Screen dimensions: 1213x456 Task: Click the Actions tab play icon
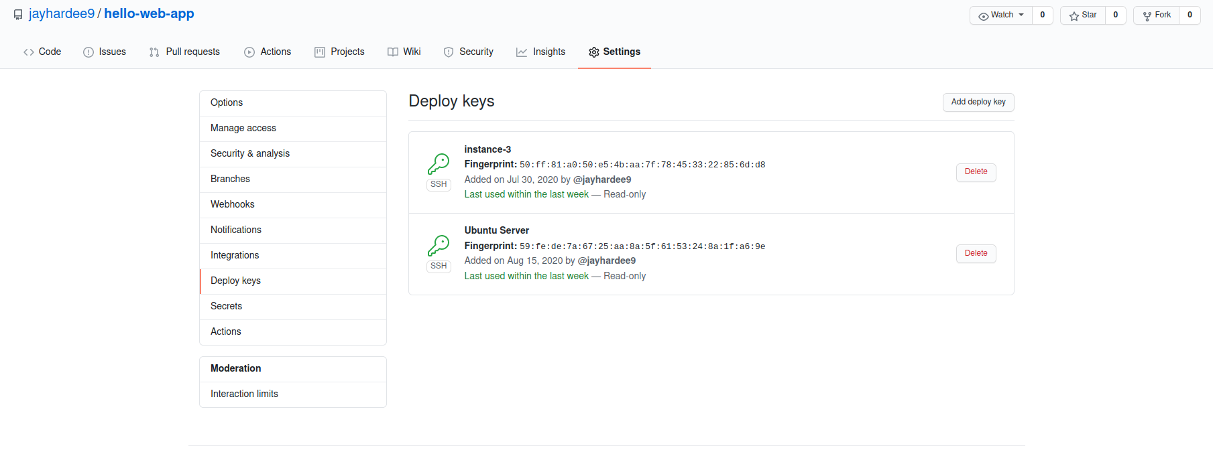[x=249, y=52]
